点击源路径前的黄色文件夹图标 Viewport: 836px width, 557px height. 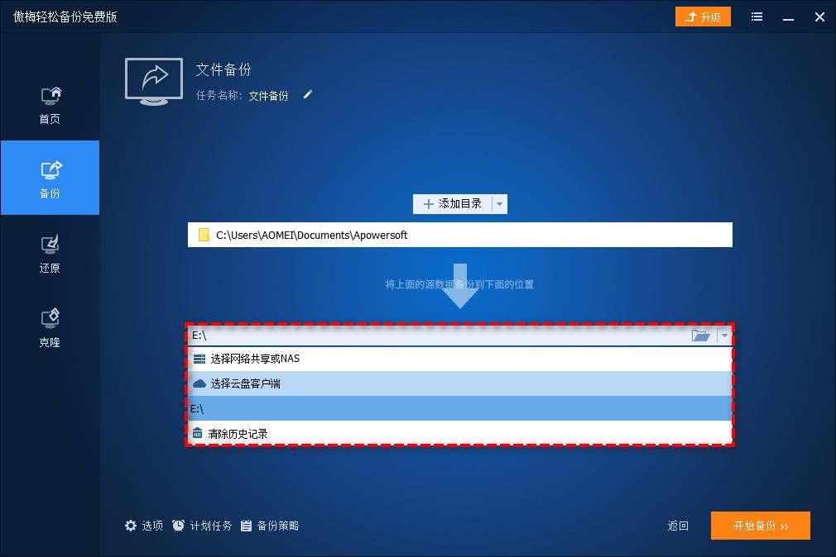(203, 235)
